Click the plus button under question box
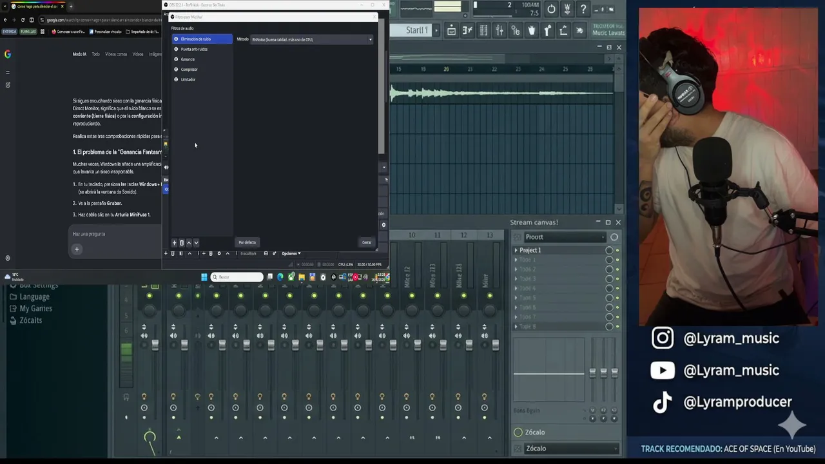825x464 pixels. tap(77, 249)
